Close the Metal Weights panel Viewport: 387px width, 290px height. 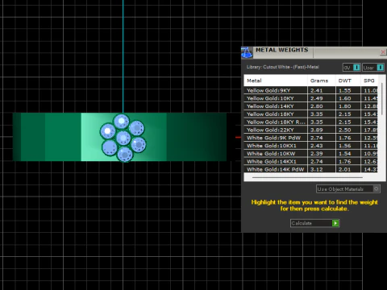[x=383, y=52]
